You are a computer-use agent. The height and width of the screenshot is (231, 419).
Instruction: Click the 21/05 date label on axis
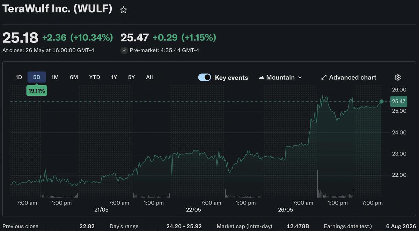102,210
